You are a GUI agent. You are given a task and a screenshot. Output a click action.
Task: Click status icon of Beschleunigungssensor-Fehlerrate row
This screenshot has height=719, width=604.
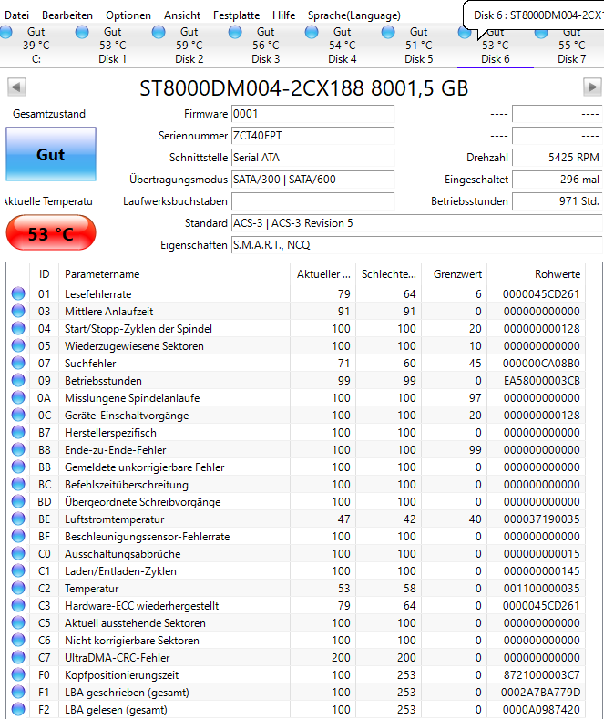[x=18, y=536]
